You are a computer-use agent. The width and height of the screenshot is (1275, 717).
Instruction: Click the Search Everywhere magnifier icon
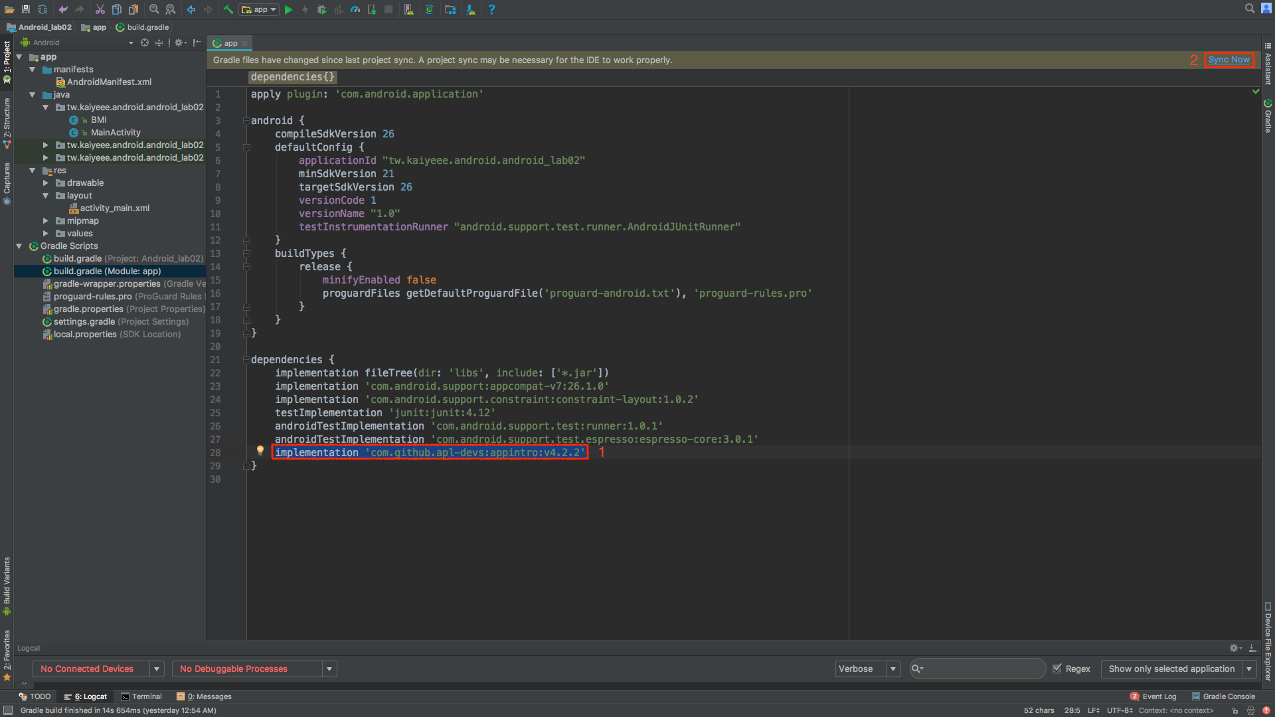pyautogui.click(x=1250, y=9)
